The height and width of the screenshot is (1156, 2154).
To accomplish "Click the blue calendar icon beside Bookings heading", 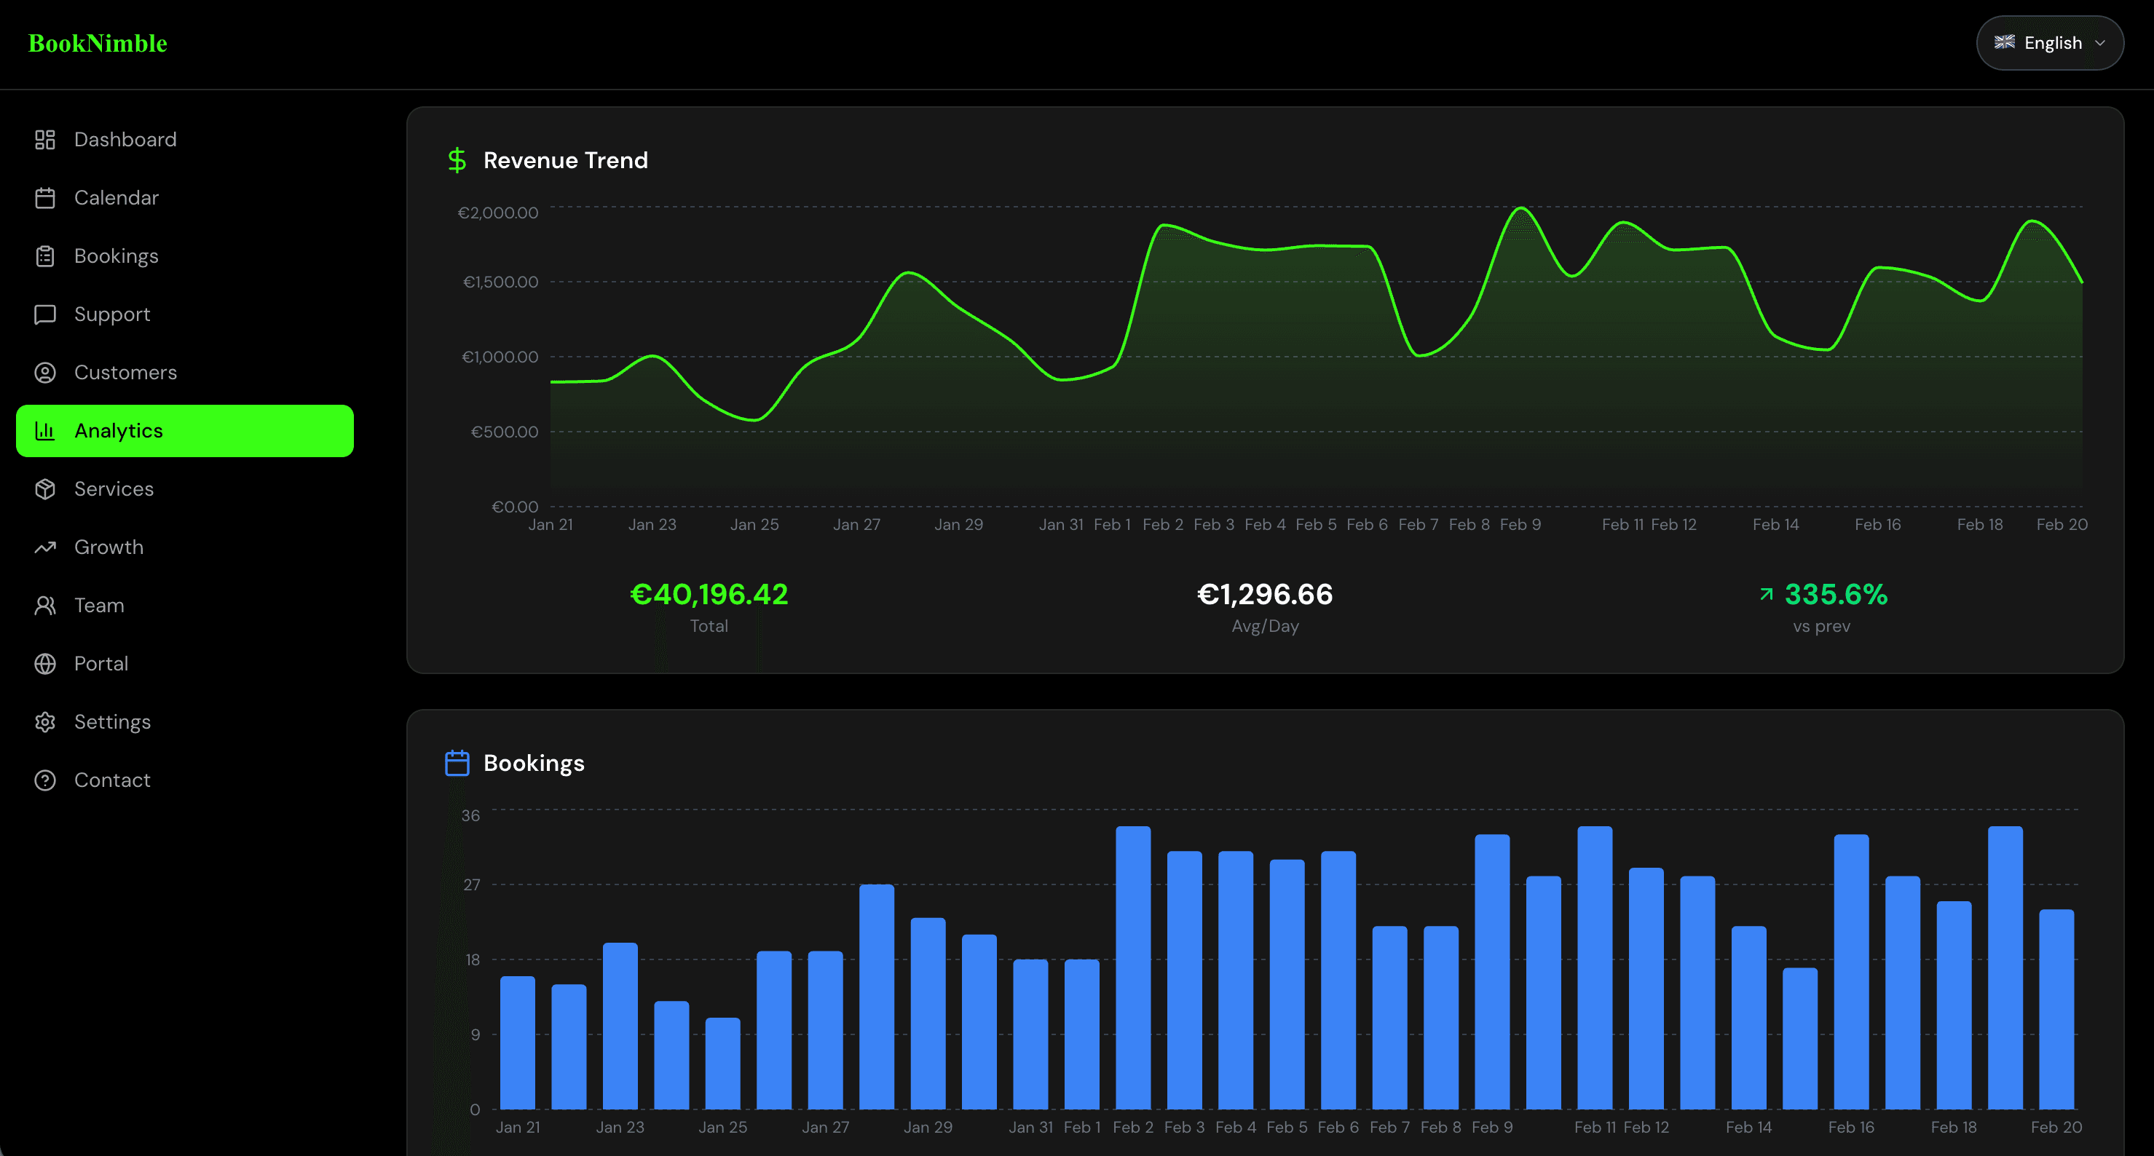I will [457, 762].
